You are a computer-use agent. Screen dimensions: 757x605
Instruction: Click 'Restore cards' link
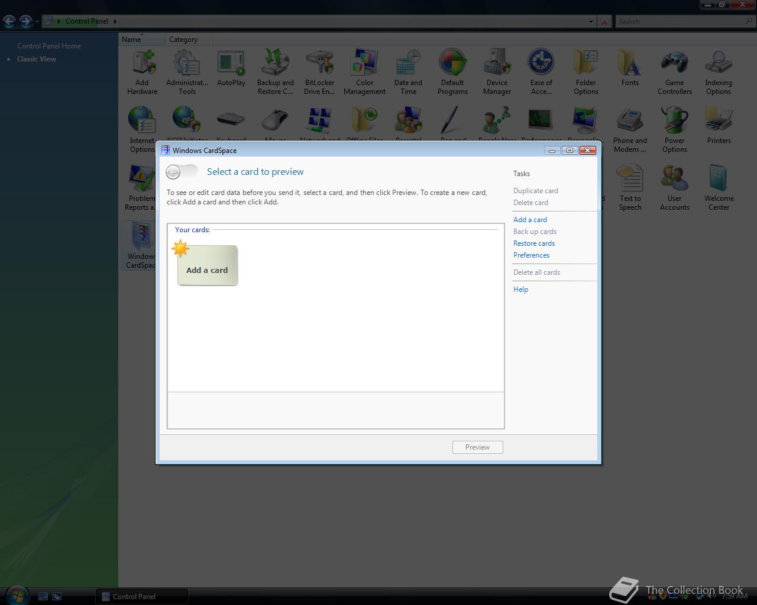534,243
